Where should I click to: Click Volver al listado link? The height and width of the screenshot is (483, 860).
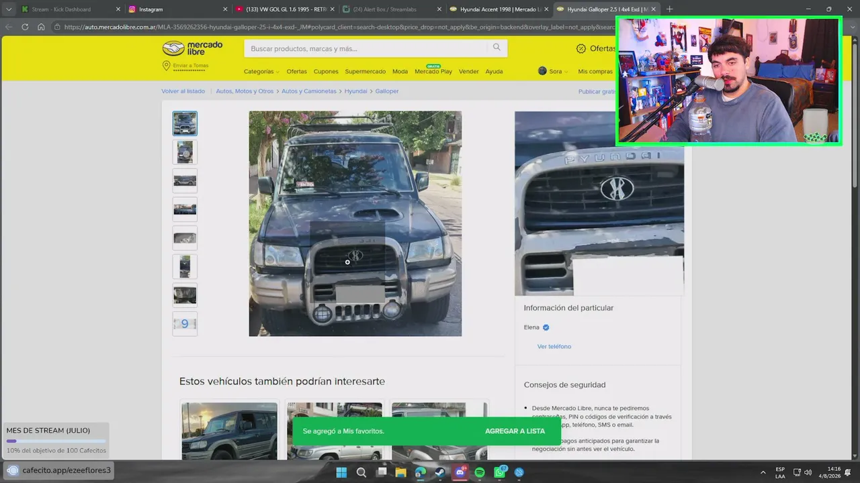coord(183,91)
